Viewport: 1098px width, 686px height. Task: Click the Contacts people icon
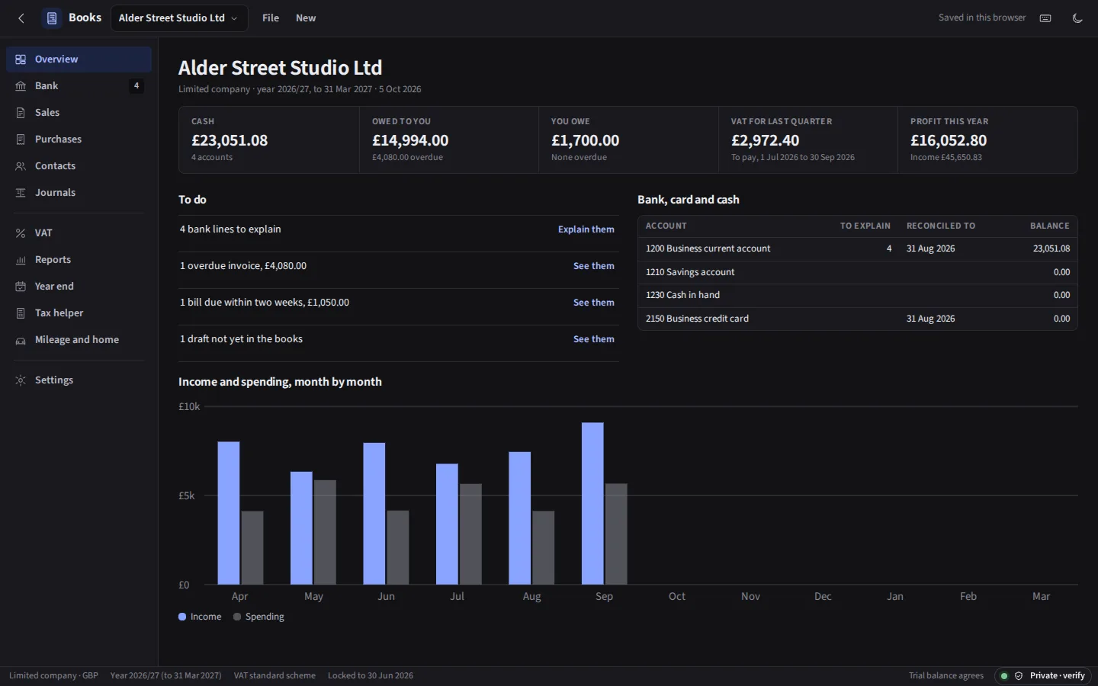[x=21, y=166]
